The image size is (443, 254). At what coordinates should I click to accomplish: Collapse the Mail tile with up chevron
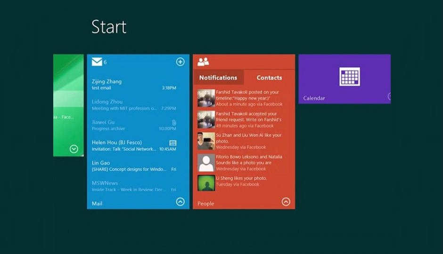click(180, 202)
